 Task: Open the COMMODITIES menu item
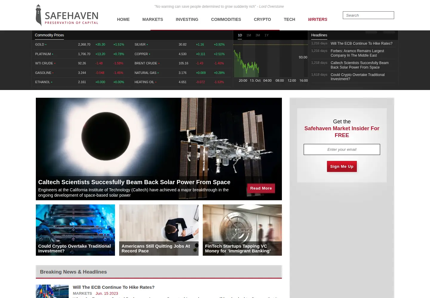pyautogui.click(x=226, y=19)
